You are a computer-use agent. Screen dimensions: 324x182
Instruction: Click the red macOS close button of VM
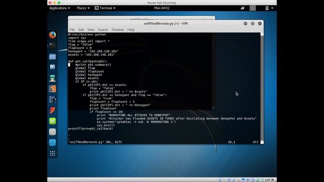(50, 3)
